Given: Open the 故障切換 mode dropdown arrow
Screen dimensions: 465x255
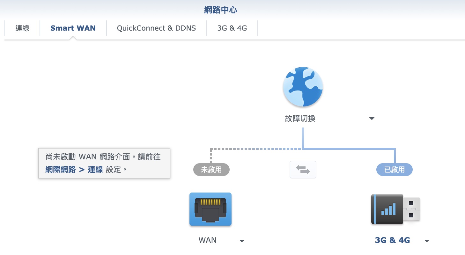Looking at the screenshot, I should tap(372, 119).
